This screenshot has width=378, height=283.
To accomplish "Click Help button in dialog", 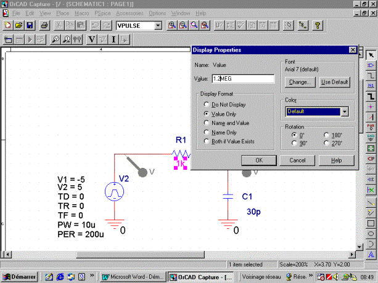I will coord(337,161).
